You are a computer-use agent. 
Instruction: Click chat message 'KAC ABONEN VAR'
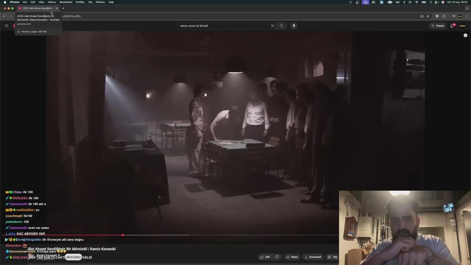[31, 234]
